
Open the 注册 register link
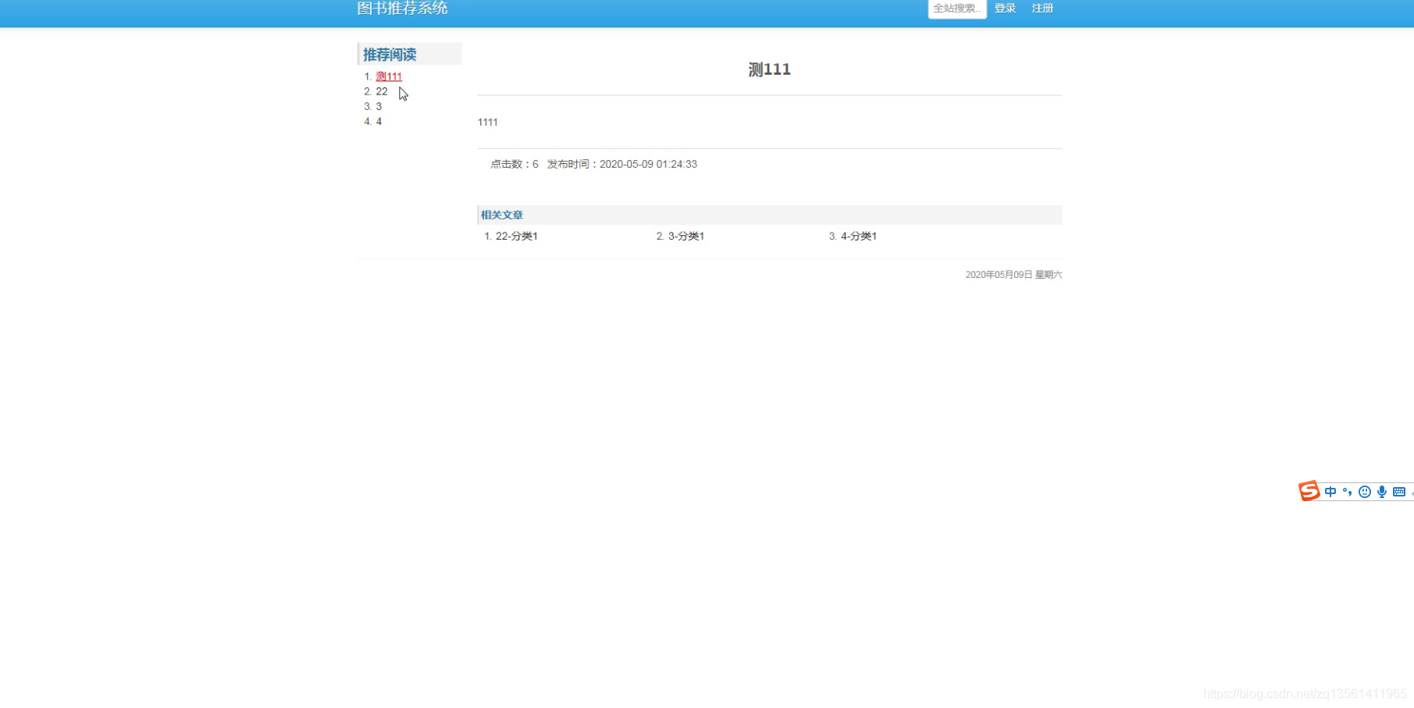click(1042, 8)
